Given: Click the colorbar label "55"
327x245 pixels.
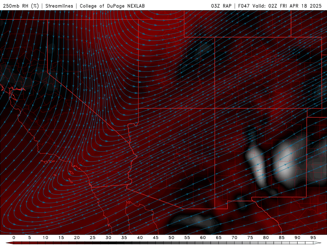Looking at the screenshot, I should (187, 238).
